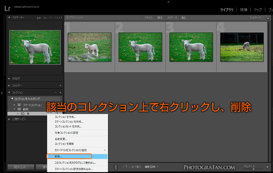Click the 並べ替え sort label
This screenshot has width=273, height=173.
coord(136,167)
